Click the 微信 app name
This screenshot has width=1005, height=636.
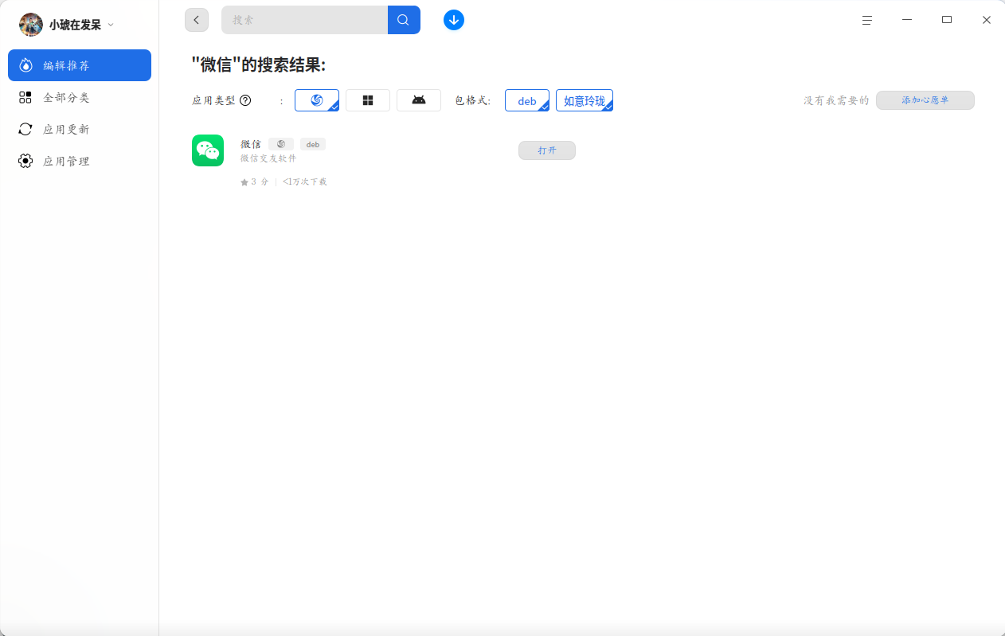coord(251,144)
